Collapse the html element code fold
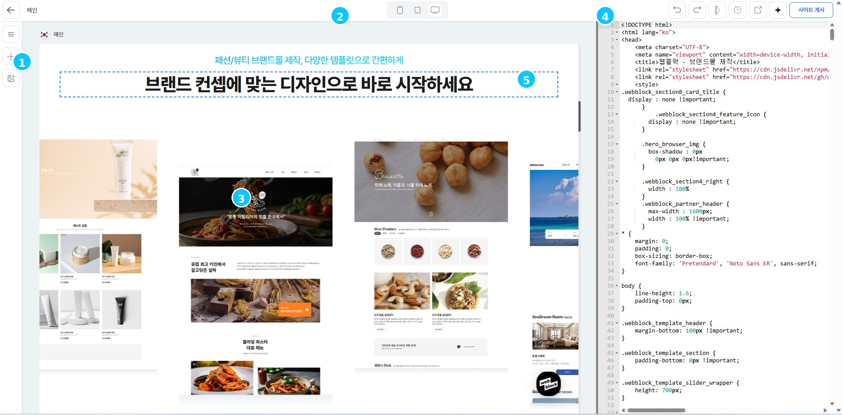842x415 pixels. [617, 32]
